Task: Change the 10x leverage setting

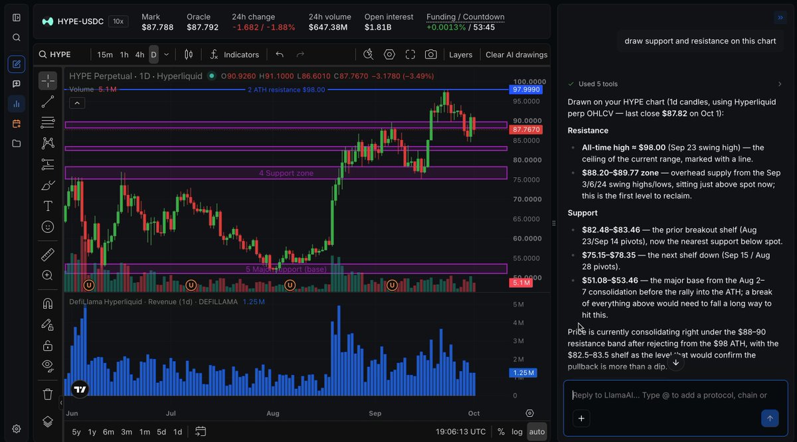Action: pyautogui.click(x=118, y=21)
